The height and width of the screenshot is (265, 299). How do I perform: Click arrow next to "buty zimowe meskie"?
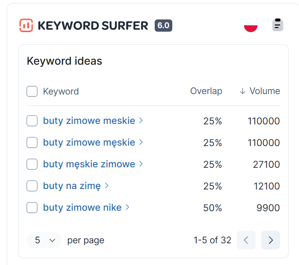(141, 121)
